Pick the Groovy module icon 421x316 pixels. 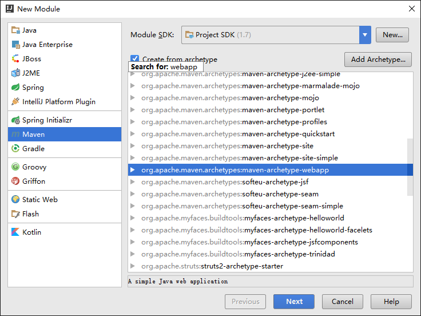click(x=16, y=167)
